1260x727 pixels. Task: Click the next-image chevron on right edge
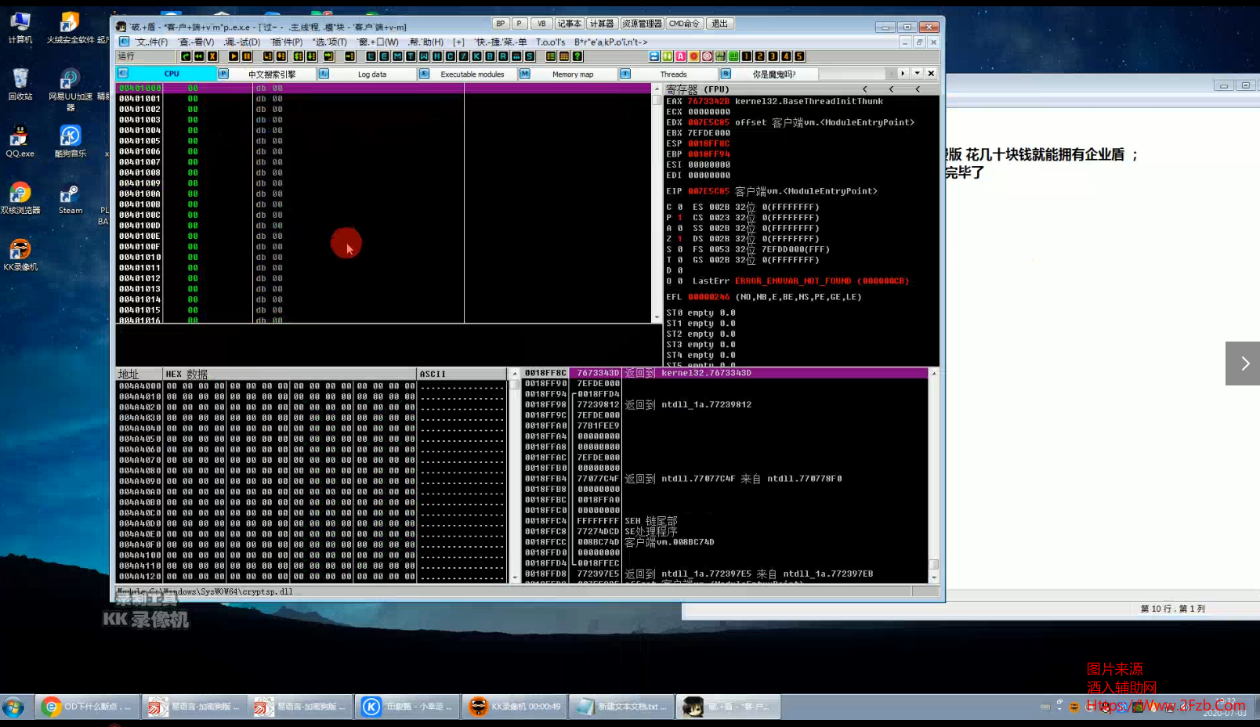(1244, 363)
